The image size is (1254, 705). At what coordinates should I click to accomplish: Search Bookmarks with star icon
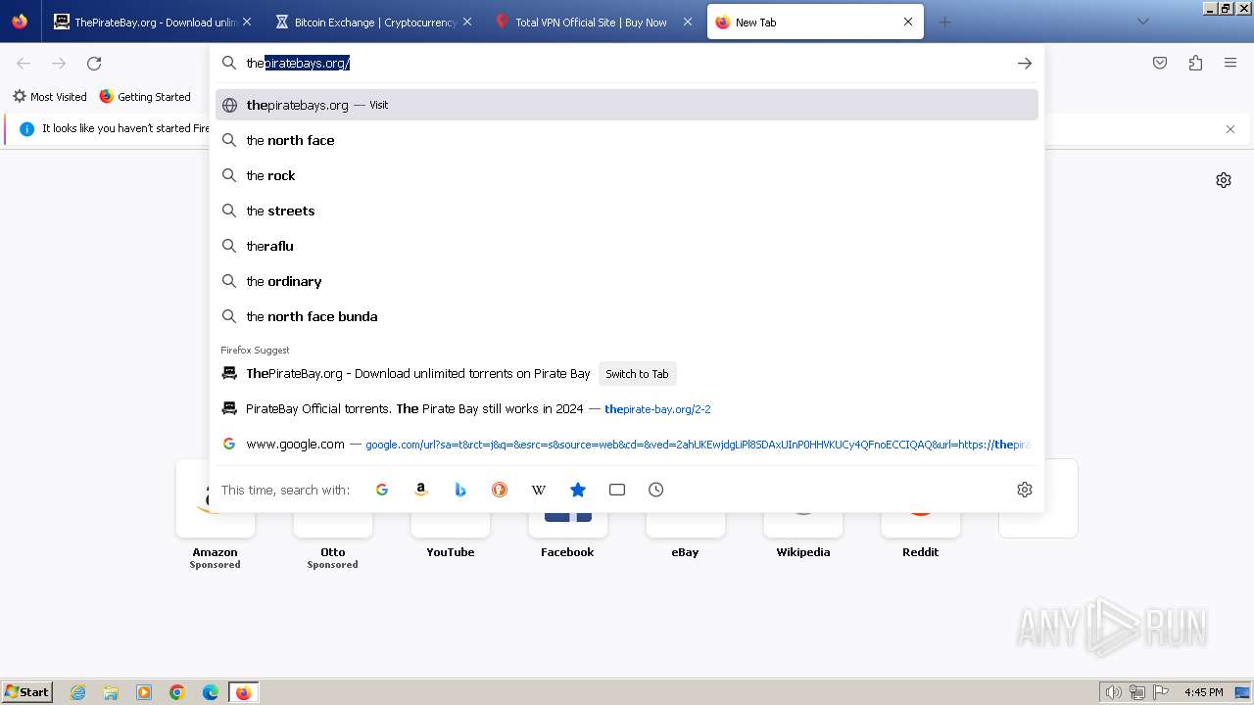[578, 490]
